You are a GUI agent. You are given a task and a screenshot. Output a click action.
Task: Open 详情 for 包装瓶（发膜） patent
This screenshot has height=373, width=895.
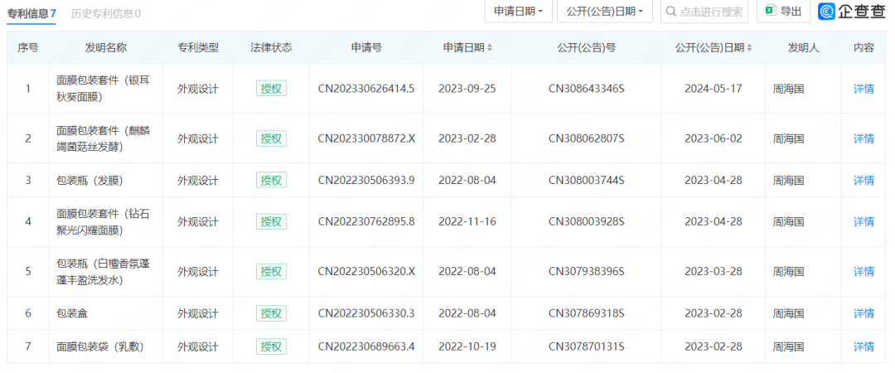[864, 180]
